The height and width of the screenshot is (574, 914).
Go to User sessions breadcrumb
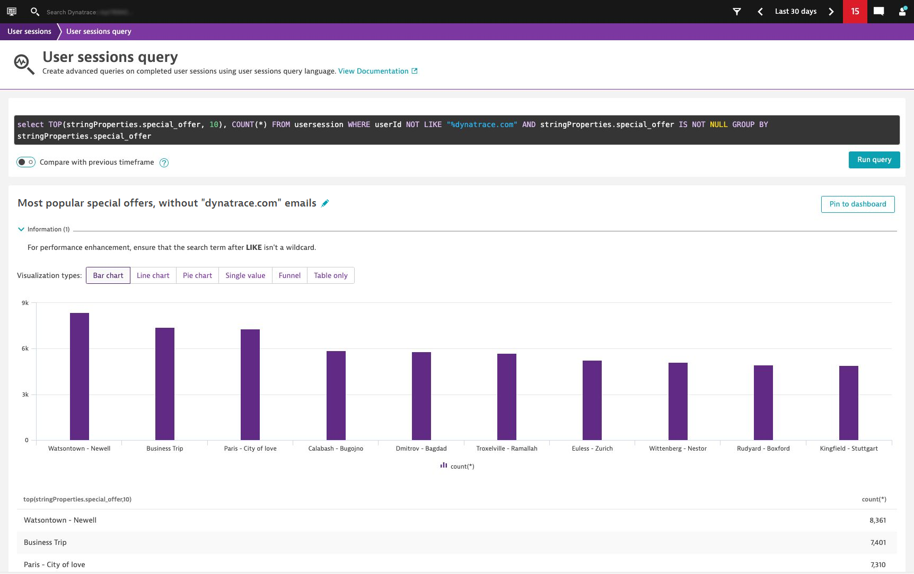[29, 31]
